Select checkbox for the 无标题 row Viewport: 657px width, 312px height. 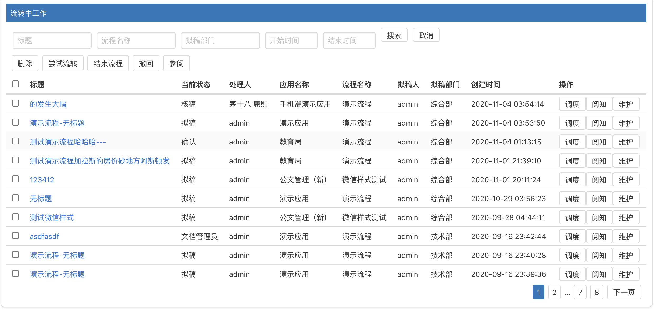16,198
